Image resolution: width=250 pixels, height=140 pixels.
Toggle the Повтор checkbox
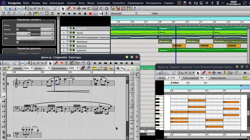tap(17, 29)
